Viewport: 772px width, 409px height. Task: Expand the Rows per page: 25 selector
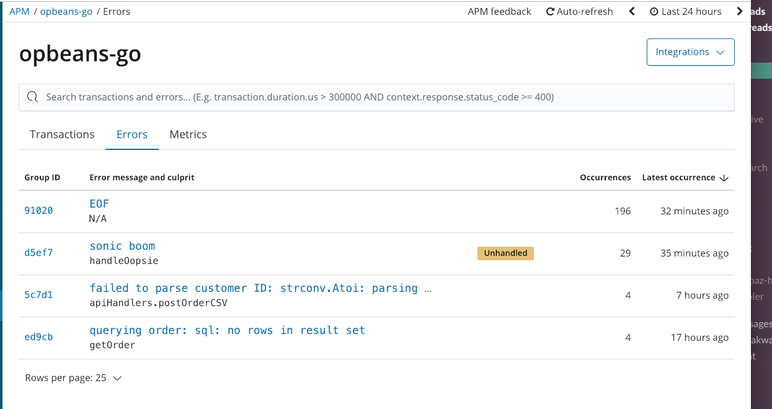click(x=73, y=378)
